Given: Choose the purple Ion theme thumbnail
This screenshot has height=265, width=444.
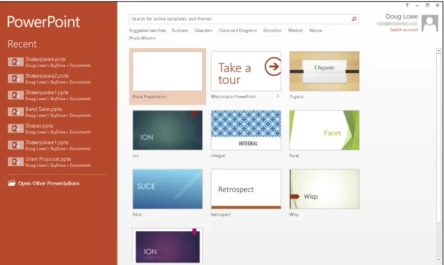Looking at the screenshot, I should tap(168, 247).
